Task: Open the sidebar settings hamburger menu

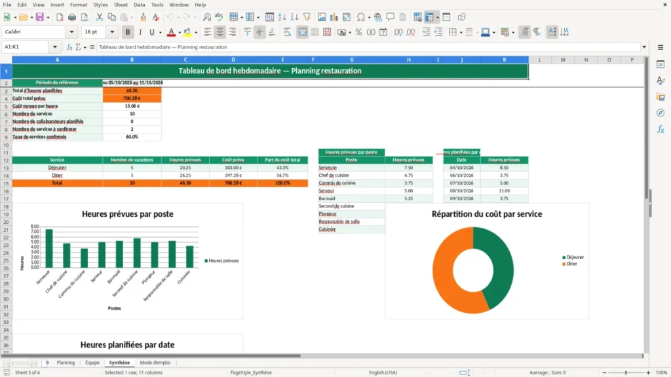Action: (x=661, y=47)
